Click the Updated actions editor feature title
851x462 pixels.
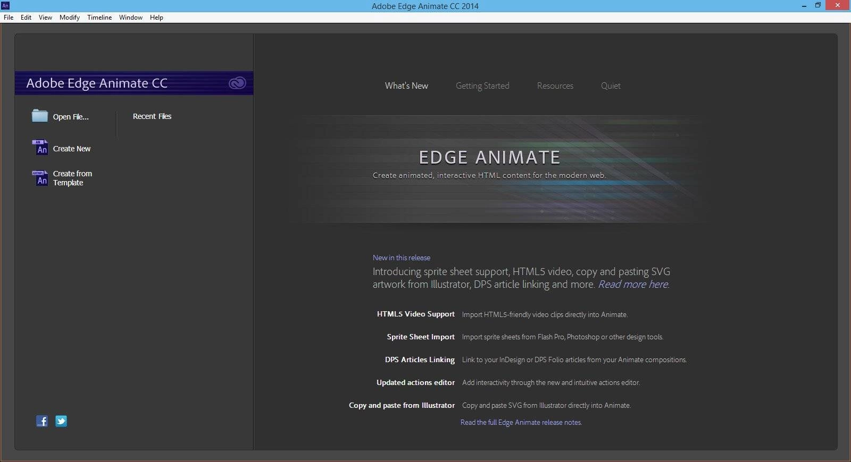coord(415,382)
